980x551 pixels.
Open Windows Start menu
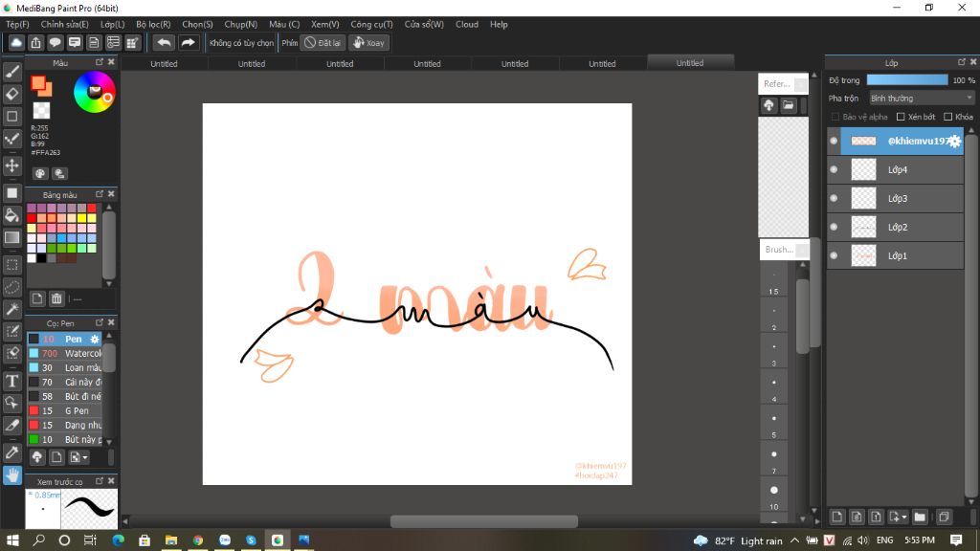tap(12, 540)
